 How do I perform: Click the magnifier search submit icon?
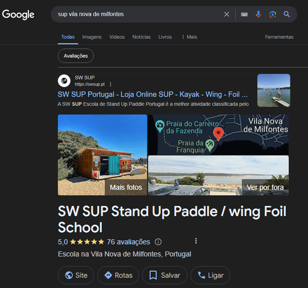click(x=287, y=14)
